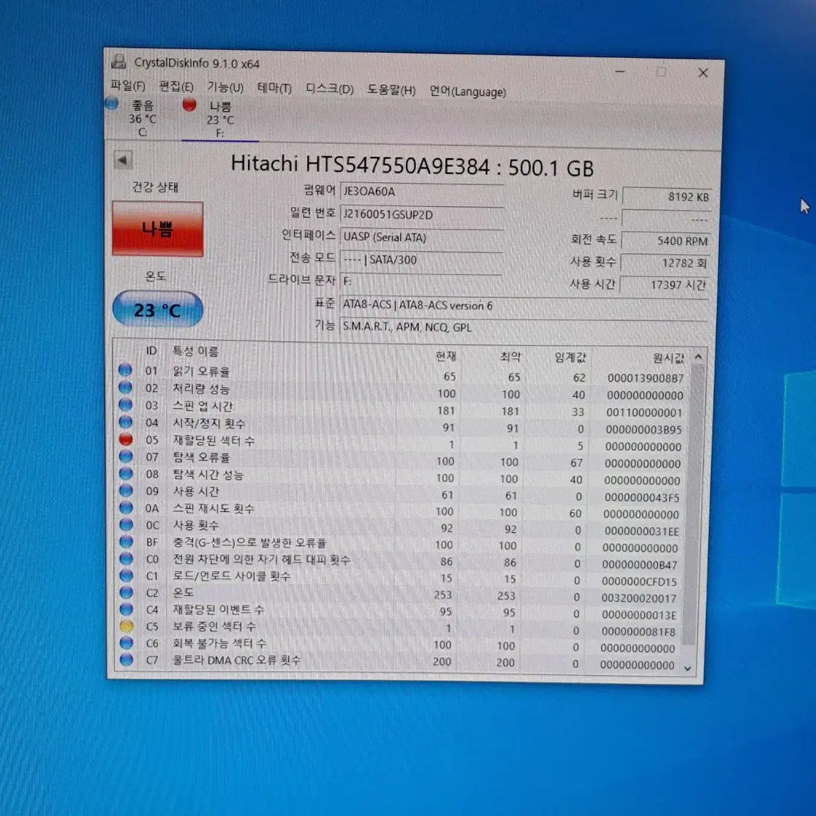Go to previous disk with left arrow
The image size is (816, 816).
coord(123,160)
